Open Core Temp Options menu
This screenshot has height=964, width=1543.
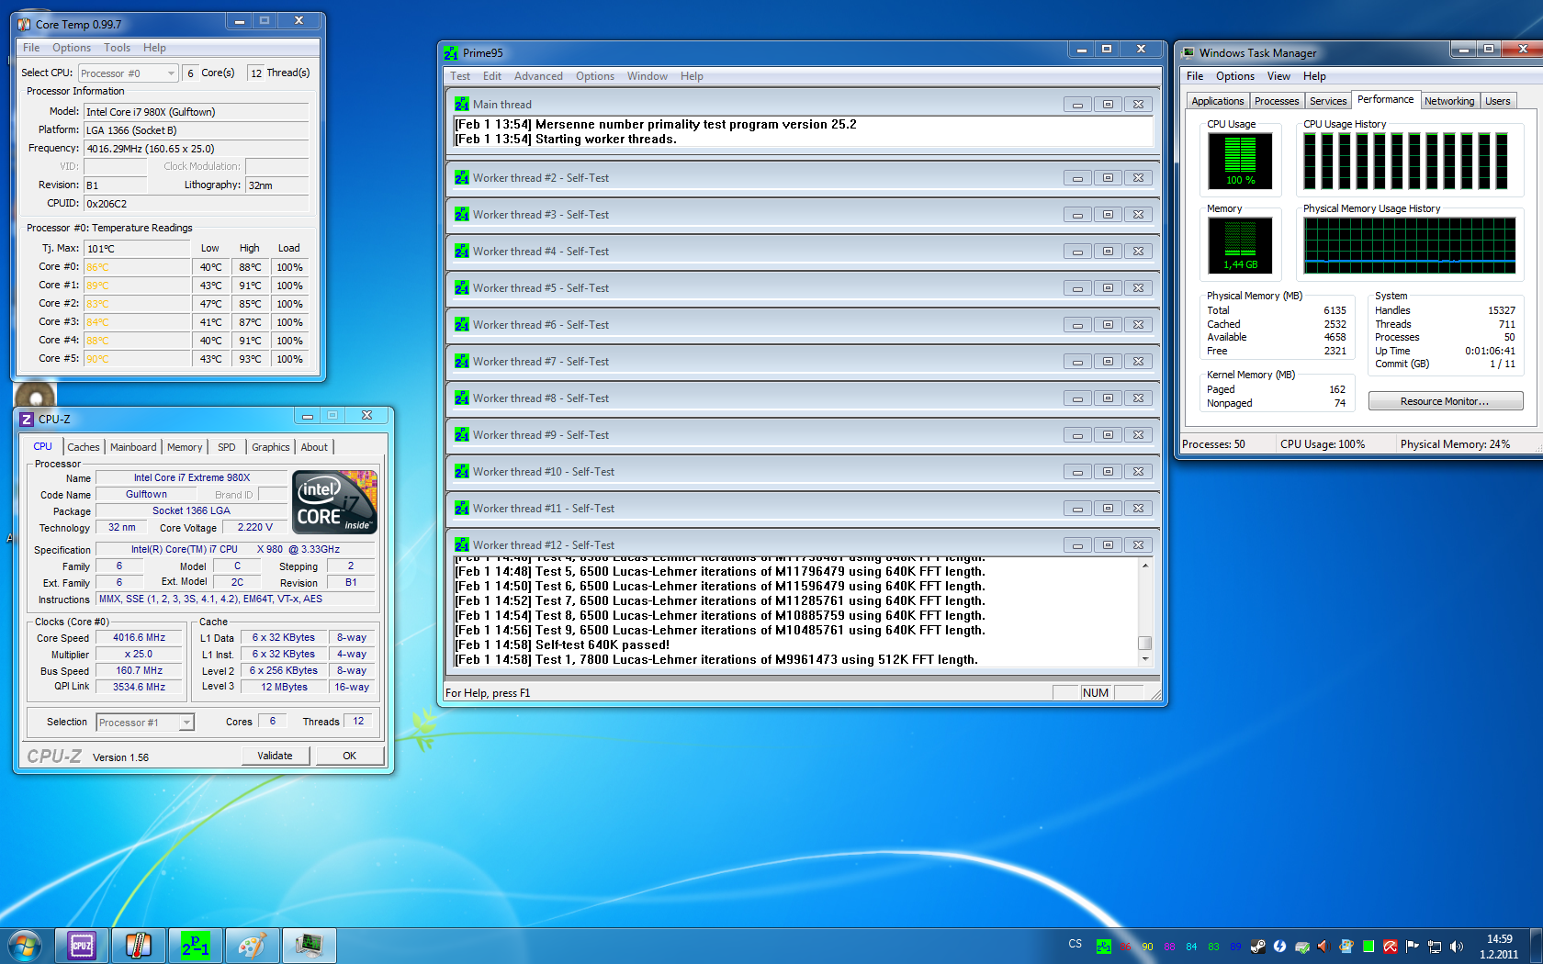72,48
